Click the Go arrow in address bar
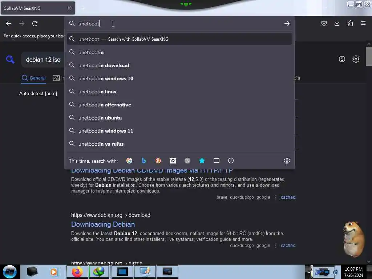Image resolution: width=372 pixels, height=279 pixels. pos(287,24)
